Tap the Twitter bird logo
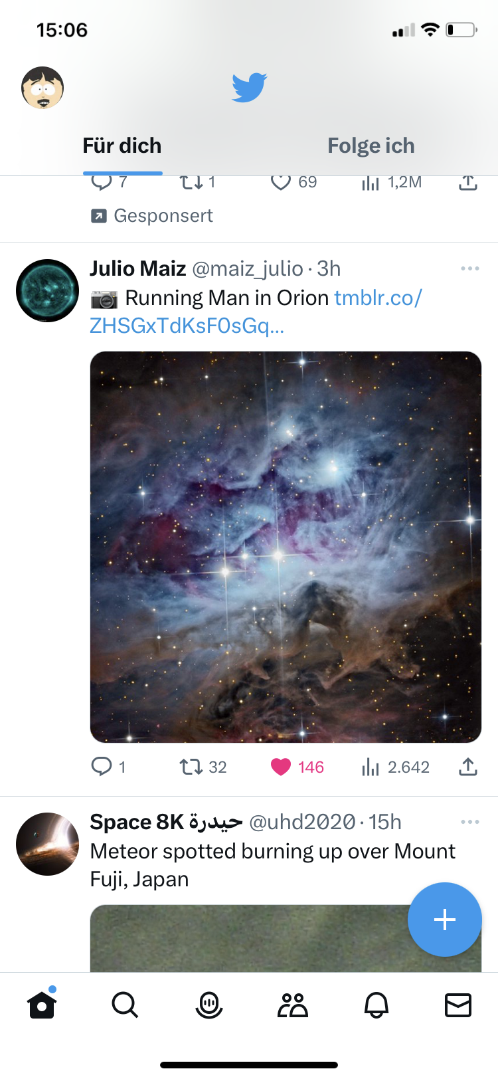 pyautogui.click(x=249, y=86)
